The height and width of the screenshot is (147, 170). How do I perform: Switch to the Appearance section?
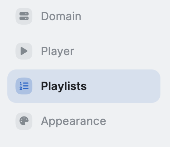84,121
